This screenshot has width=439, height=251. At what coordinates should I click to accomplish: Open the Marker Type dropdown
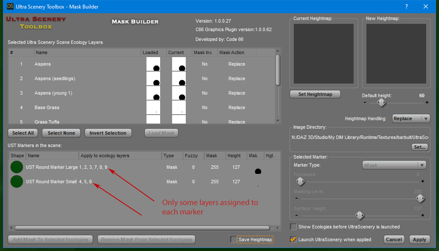394,165
